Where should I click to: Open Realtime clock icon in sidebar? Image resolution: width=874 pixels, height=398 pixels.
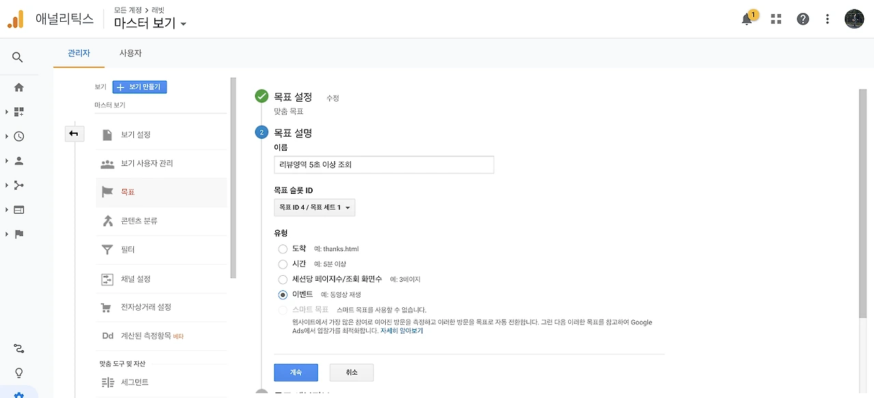pos(19,136)
